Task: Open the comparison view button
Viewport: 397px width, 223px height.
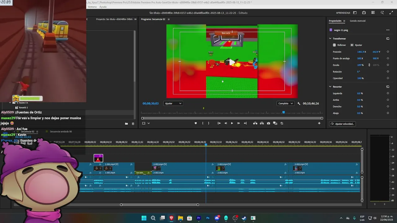Action: pyautogui.click(x=275, y=123)
